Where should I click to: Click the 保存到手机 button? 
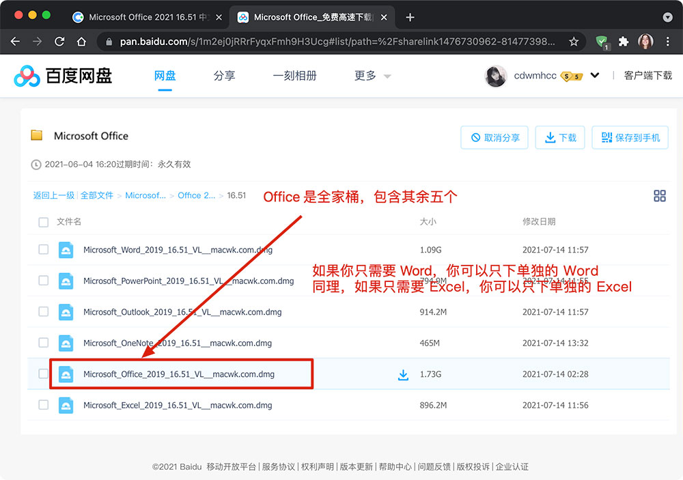(630, 138)
